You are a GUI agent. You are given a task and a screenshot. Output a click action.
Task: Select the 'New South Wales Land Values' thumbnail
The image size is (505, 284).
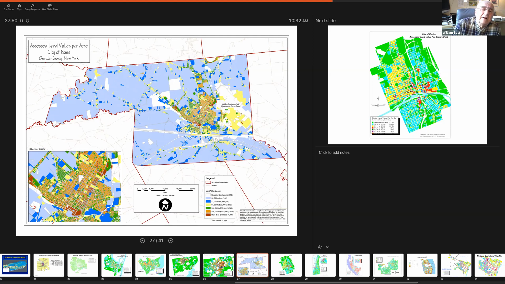[15, 265]
